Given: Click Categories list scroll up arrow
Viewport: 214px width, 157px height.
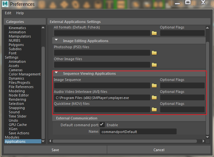Looking at the screenshot, I should [43, 28].
